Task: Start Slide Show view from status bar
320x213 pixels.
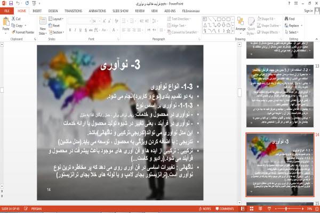Action: pos(269,209)
